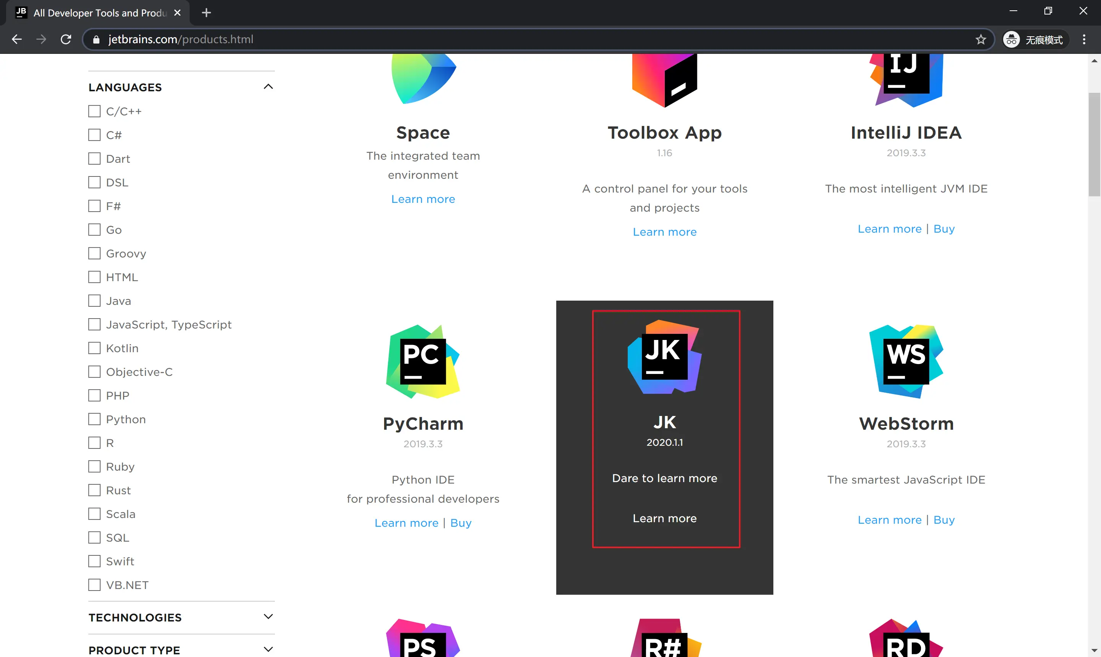Open IntelliJ IDEA's Learn more link
The height and width of the screenshot is (657, 1101).
click(x=889, y=229)
